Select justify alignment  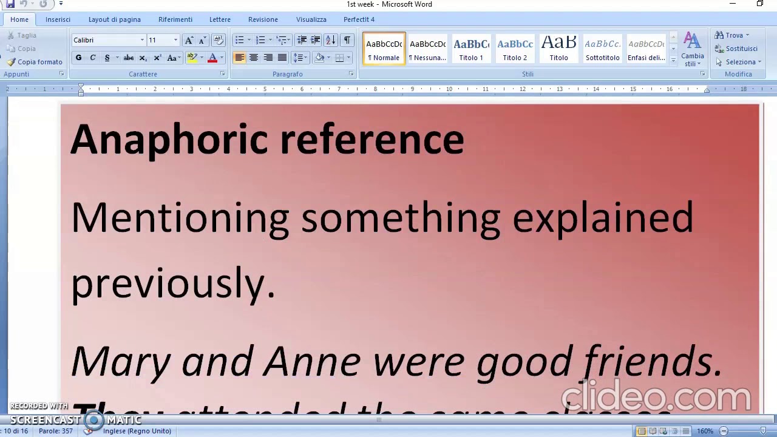pyautogui.click(x=282, y=58)
